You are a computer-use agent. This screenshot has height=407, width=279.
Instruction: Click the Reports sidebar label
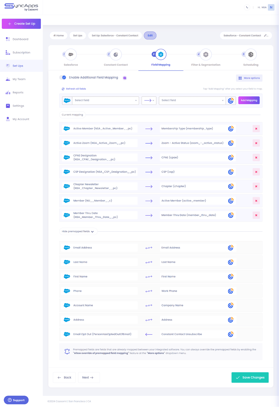coord(18,93)
